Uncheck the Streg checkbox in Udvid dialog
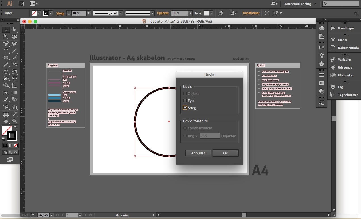This screenshot has width=361, height=219. 185,108
